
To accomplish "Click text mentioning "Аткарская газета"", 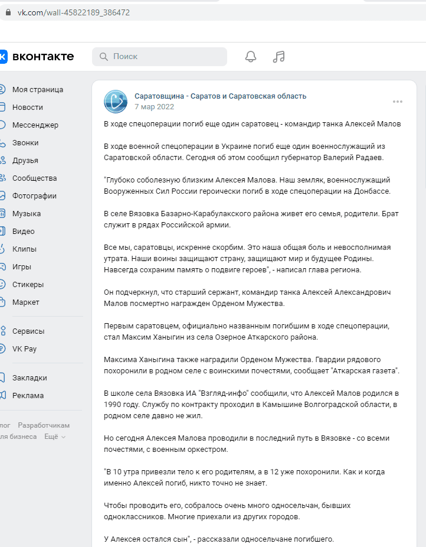I will point(251,365).
